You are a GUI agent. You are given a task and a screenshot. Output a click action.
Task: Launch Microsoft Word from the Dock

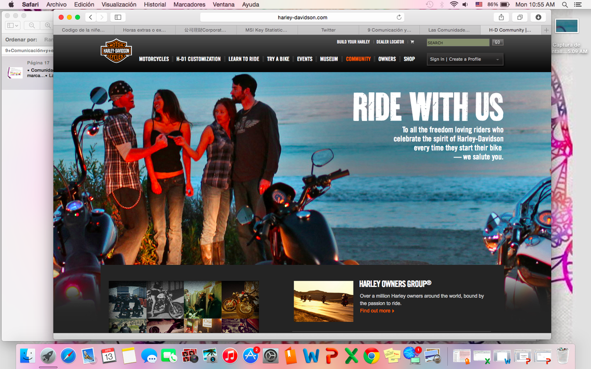pos(311,355)
